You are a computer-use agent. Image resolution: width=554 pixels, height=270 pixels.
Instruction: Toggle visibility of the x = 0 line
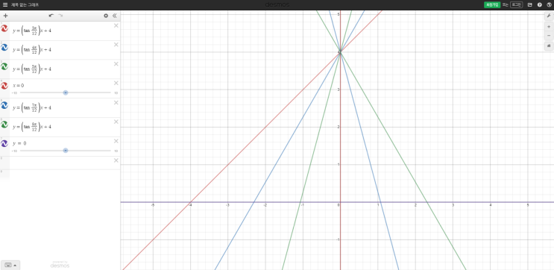click(4, 86)
